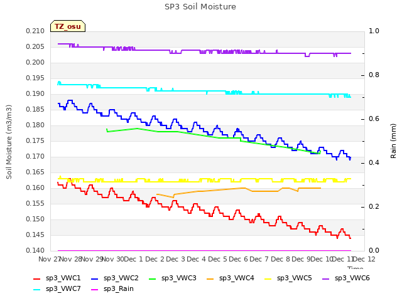Screen dimensions: 402x301
Task: Click the 0.210 left axis tick label
Action: click(35, 31)
